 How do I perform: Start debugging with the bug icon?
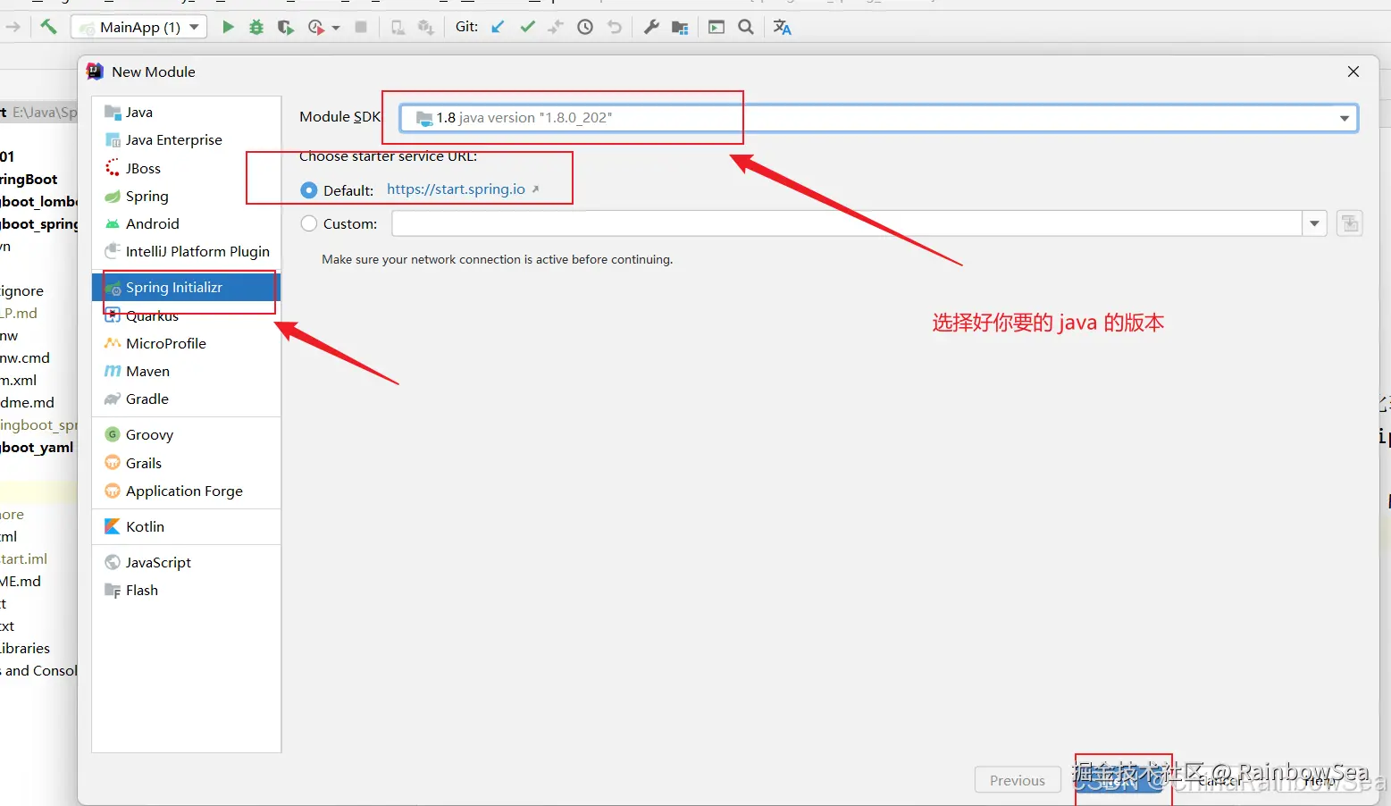[256, 27]
